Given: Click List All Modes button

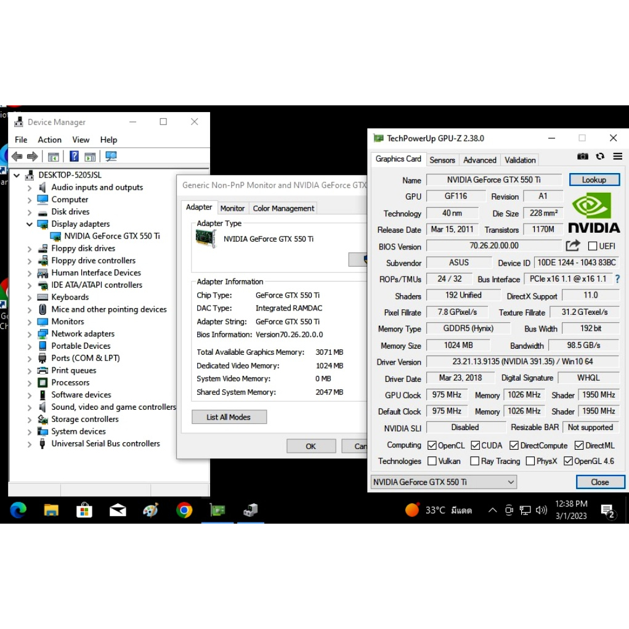Looking at the screenshot, I should coord(229,417).
